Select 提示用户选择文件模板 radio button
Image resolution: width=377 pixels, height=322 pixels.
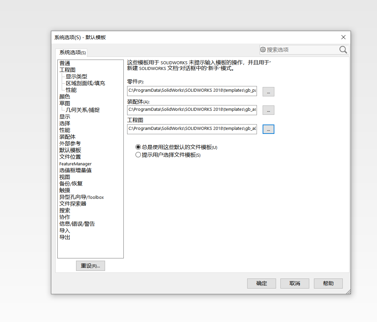point(138,155)
